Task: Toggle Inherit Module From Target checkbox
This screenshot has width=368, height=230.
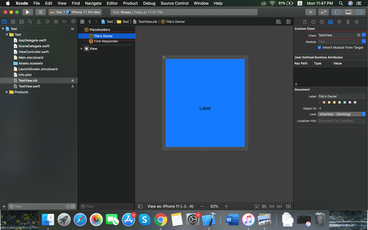Action: [x=319, y=47]
